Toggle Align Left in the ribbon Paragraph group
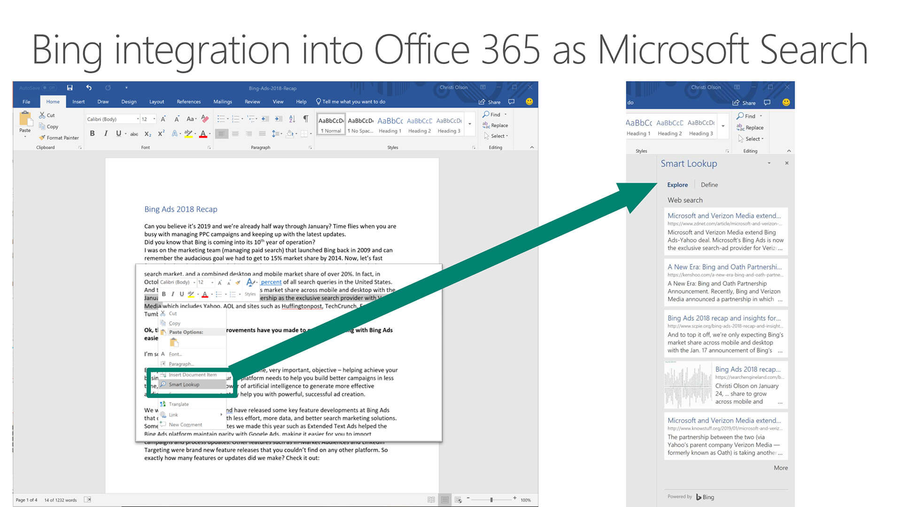 (x=222, y=134)
